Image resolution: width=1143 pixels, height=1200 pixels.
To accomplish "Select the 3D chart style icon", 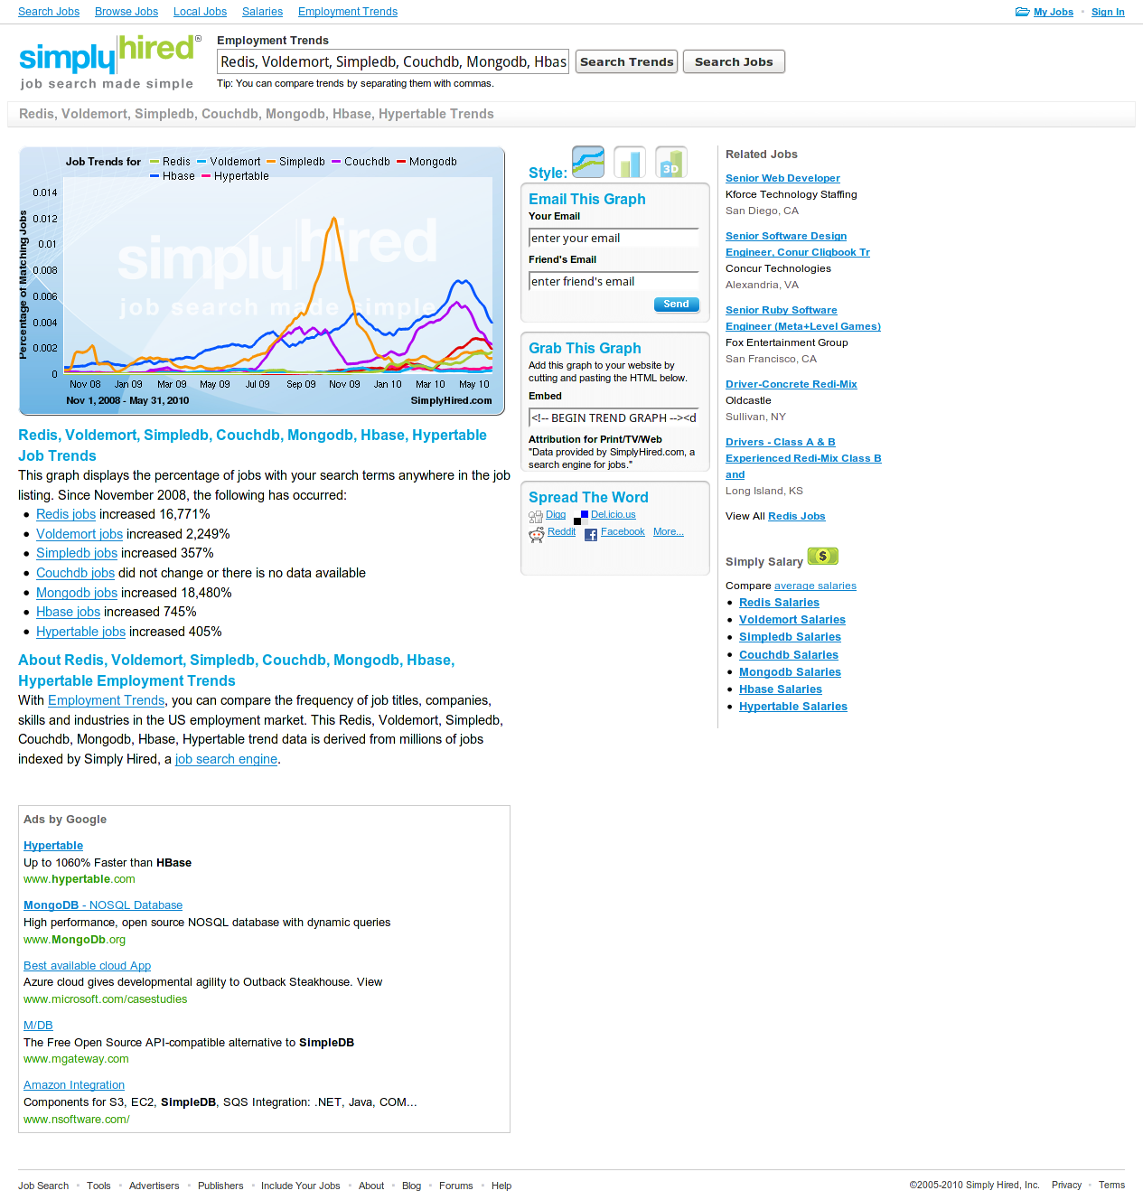I will coord(671,162).
